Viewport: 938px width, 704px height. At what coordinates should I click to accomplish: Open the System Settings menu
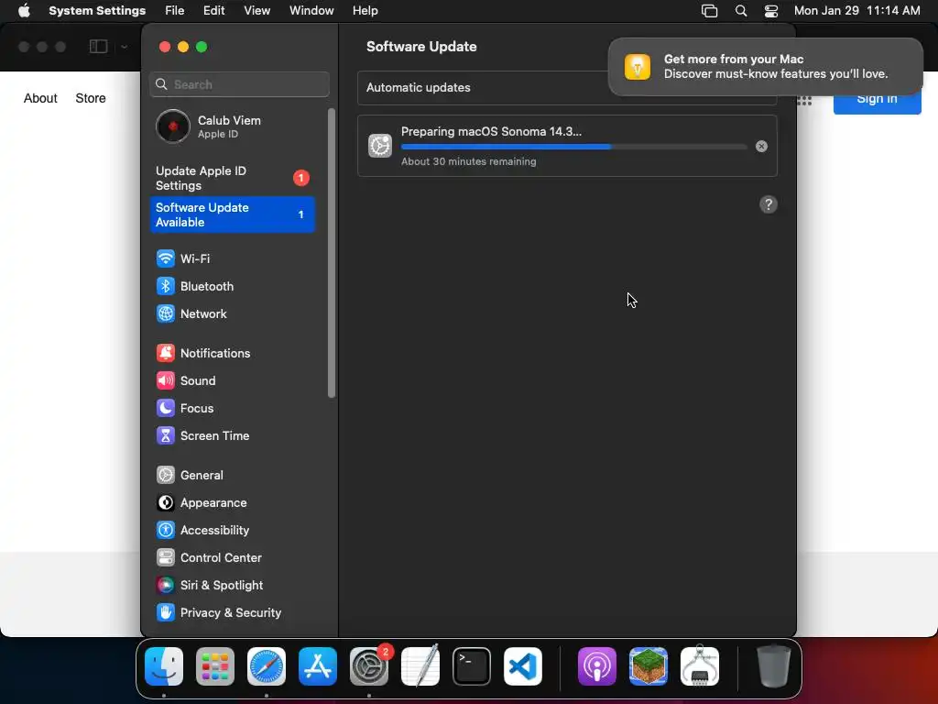coord(97,11)
